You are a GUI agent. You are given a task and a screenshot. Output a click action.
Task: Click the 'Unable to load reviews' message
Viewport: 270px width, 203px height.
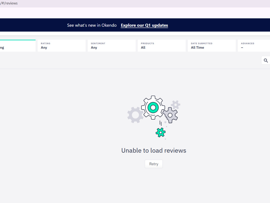click(154, 150)
